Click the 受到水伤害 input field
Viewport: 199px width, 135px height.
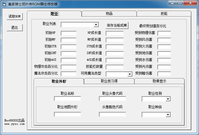coord(164,60)
